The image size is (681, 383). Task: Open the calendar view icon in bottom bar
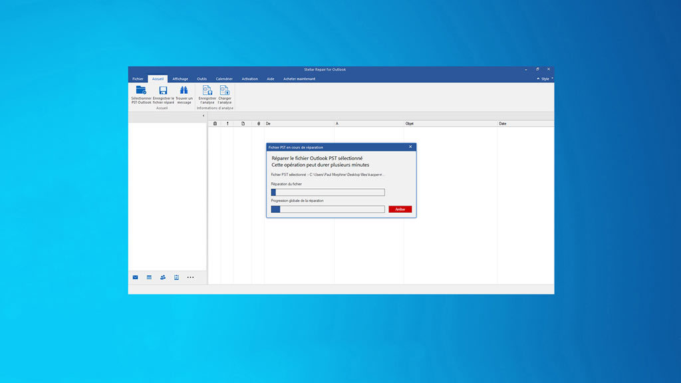pos(149,277)
